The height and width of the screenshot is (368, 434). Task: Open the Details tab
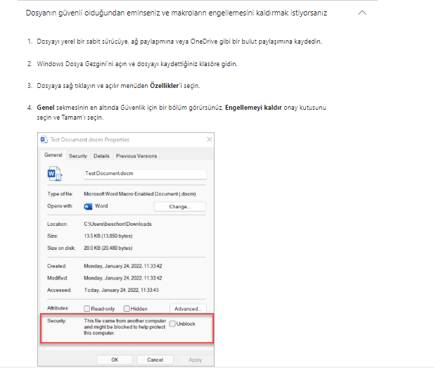click(x=101, y=156)
